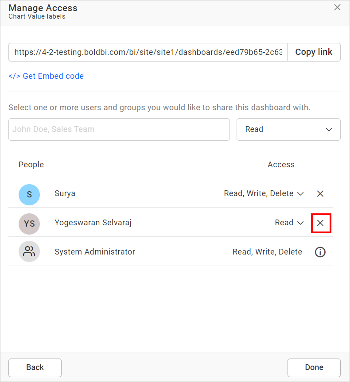This screenshot has height=382, width=350.
Task: Open the Read permission dropdown
Action: 288,129
